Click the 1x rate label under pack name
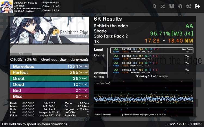 [97, 42]
